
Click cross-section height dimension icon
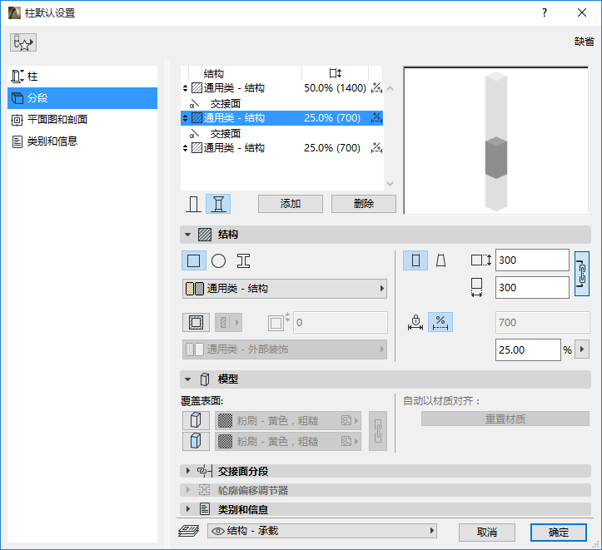pyautogui.click(x=481, y=260)
